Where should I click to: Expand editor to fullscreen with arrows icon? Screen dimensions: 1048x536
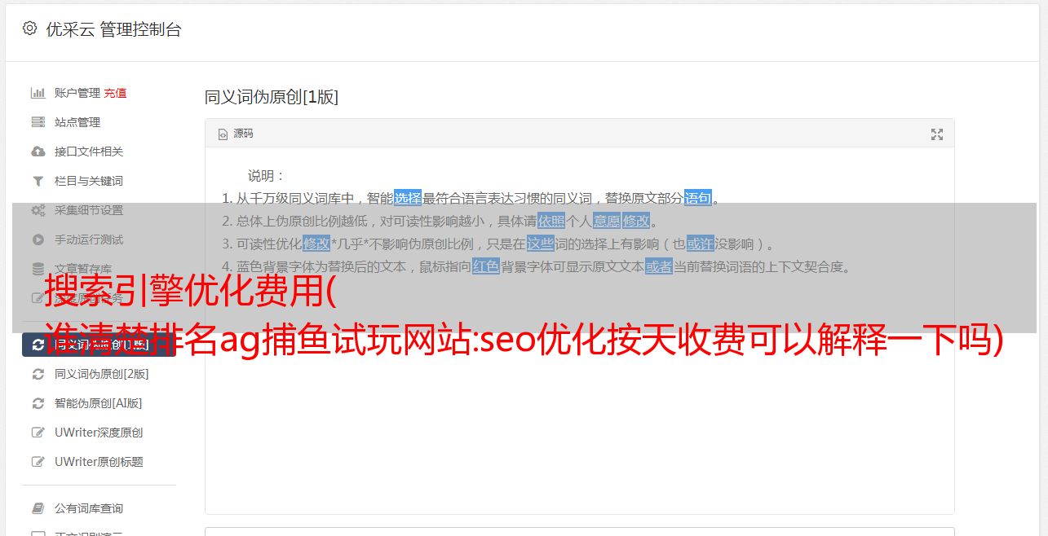click(937, 134)
